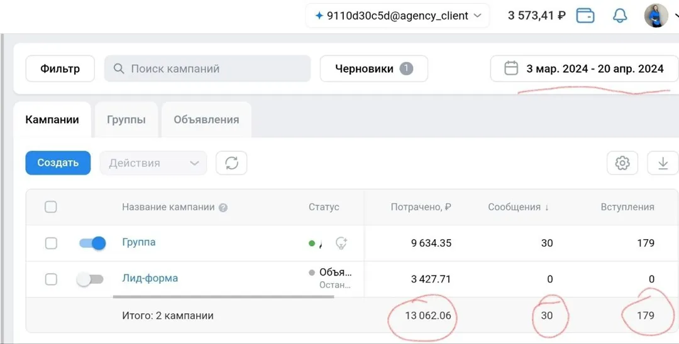679x344 pixels.
Task: Open the notifications bell
Action: (620, 16)
